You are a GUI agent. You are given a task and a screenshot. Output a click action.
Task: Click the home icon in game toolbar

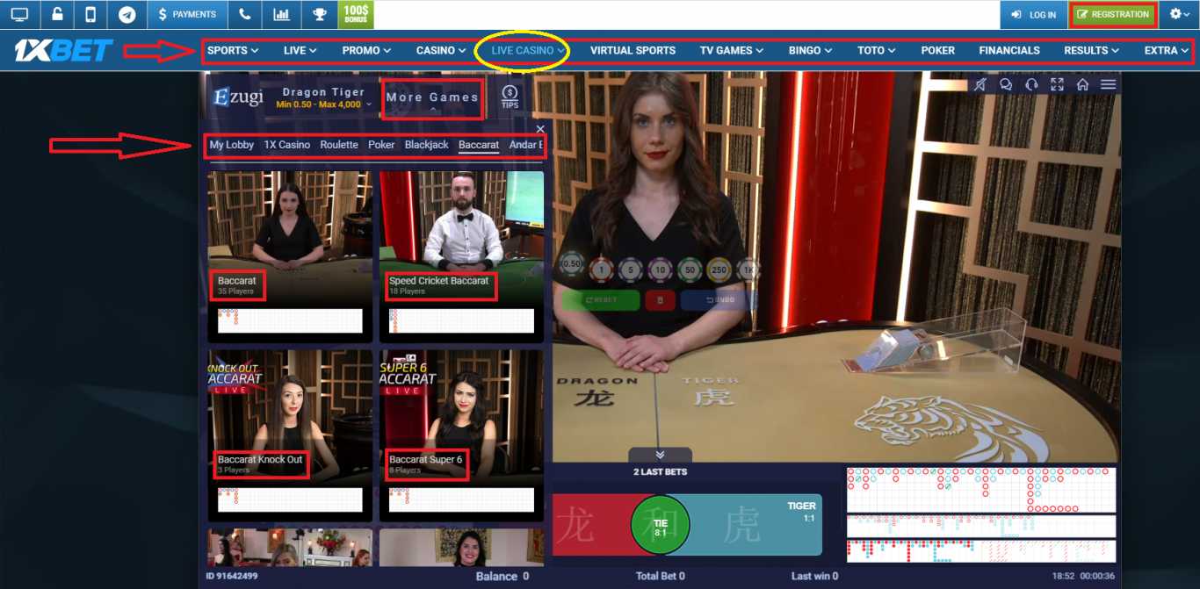[1082, 84]
